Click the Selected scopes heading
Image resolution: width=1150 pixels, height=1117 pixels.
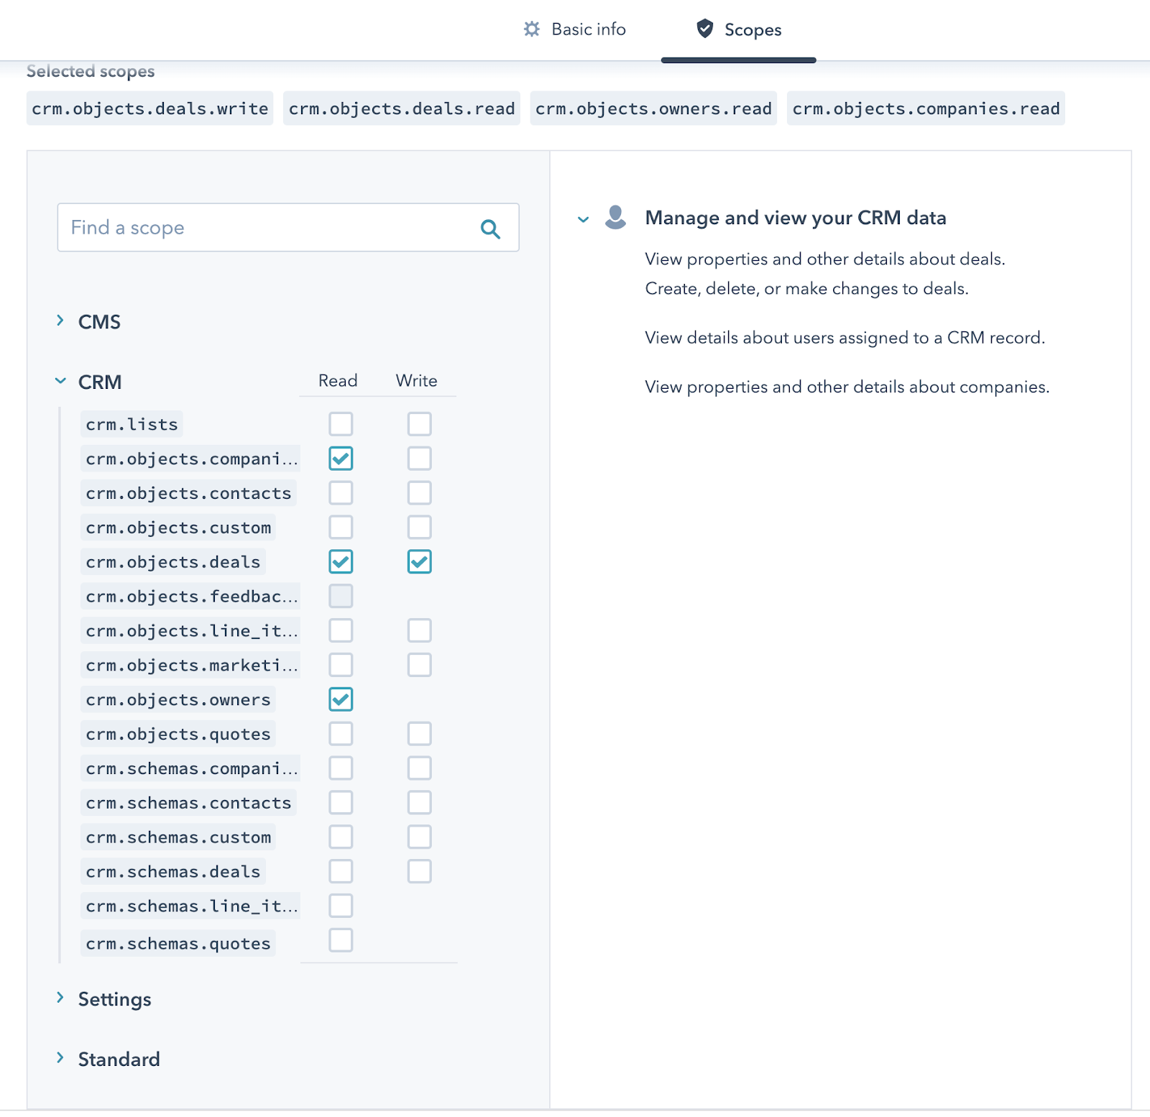click(91, 71)
